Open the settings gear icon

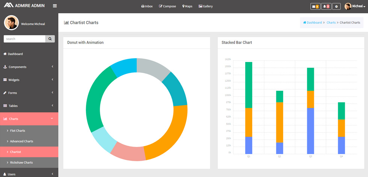[336, 6]
